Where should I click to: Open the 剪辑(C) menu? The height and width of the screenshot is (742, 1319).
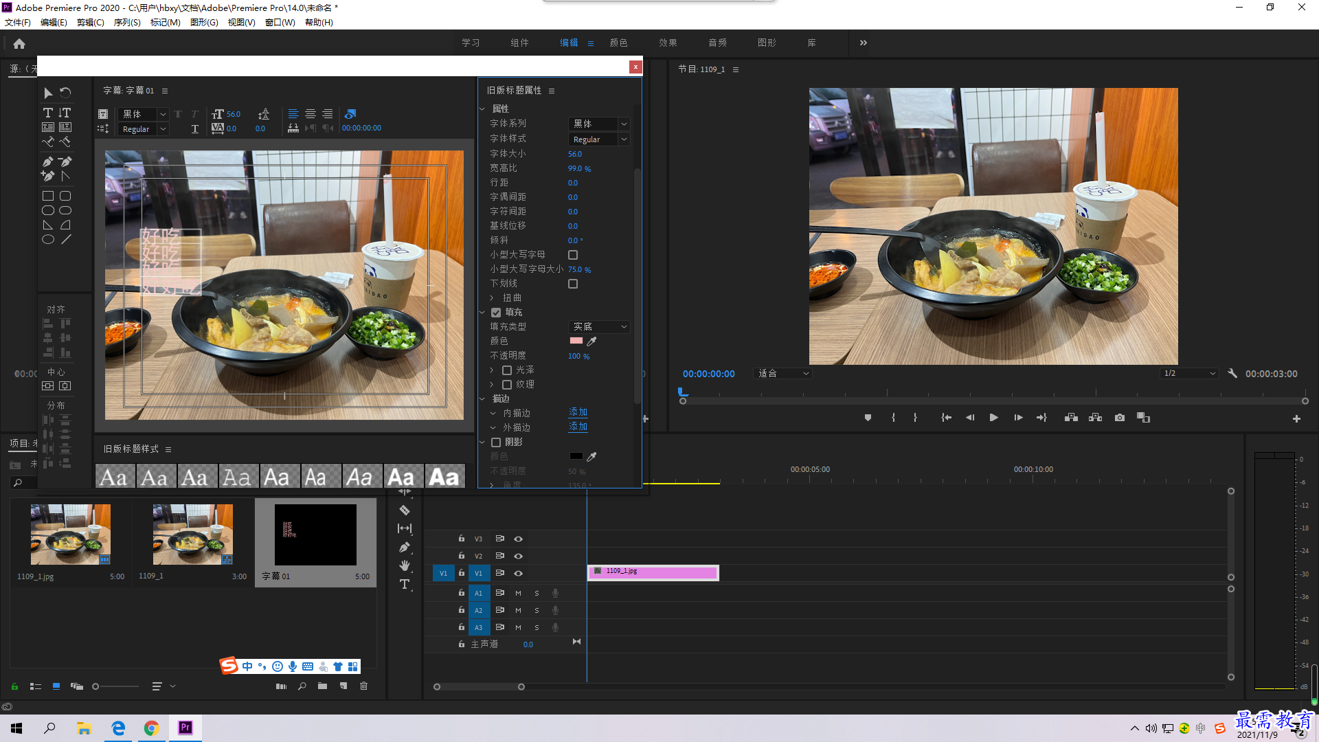click(91, 23)
